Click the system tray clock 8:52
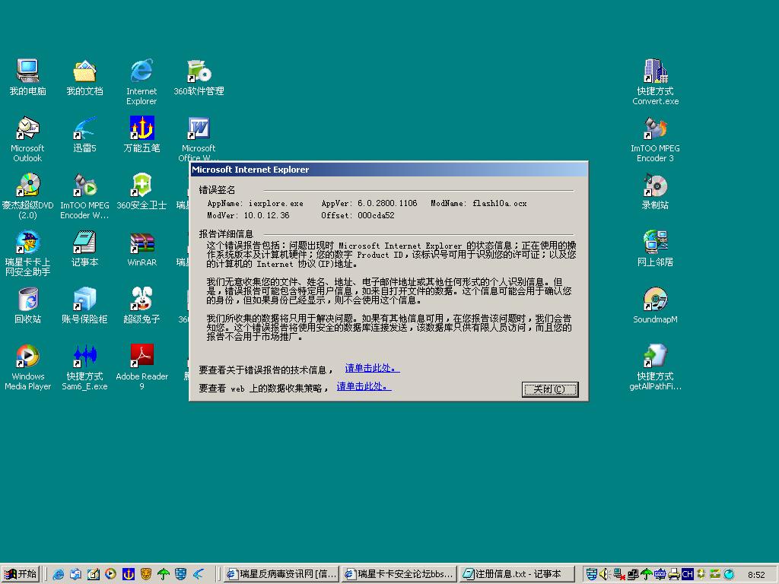779x584 pixels. pyautogui.click(x=756, y=575)
